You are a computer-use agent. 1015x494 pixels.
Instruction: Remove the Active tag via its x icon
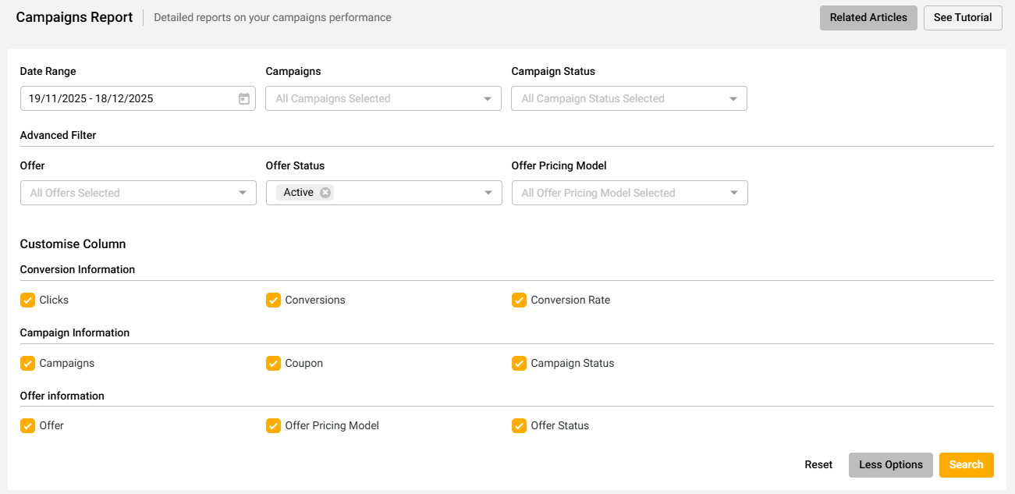(325, 193)
